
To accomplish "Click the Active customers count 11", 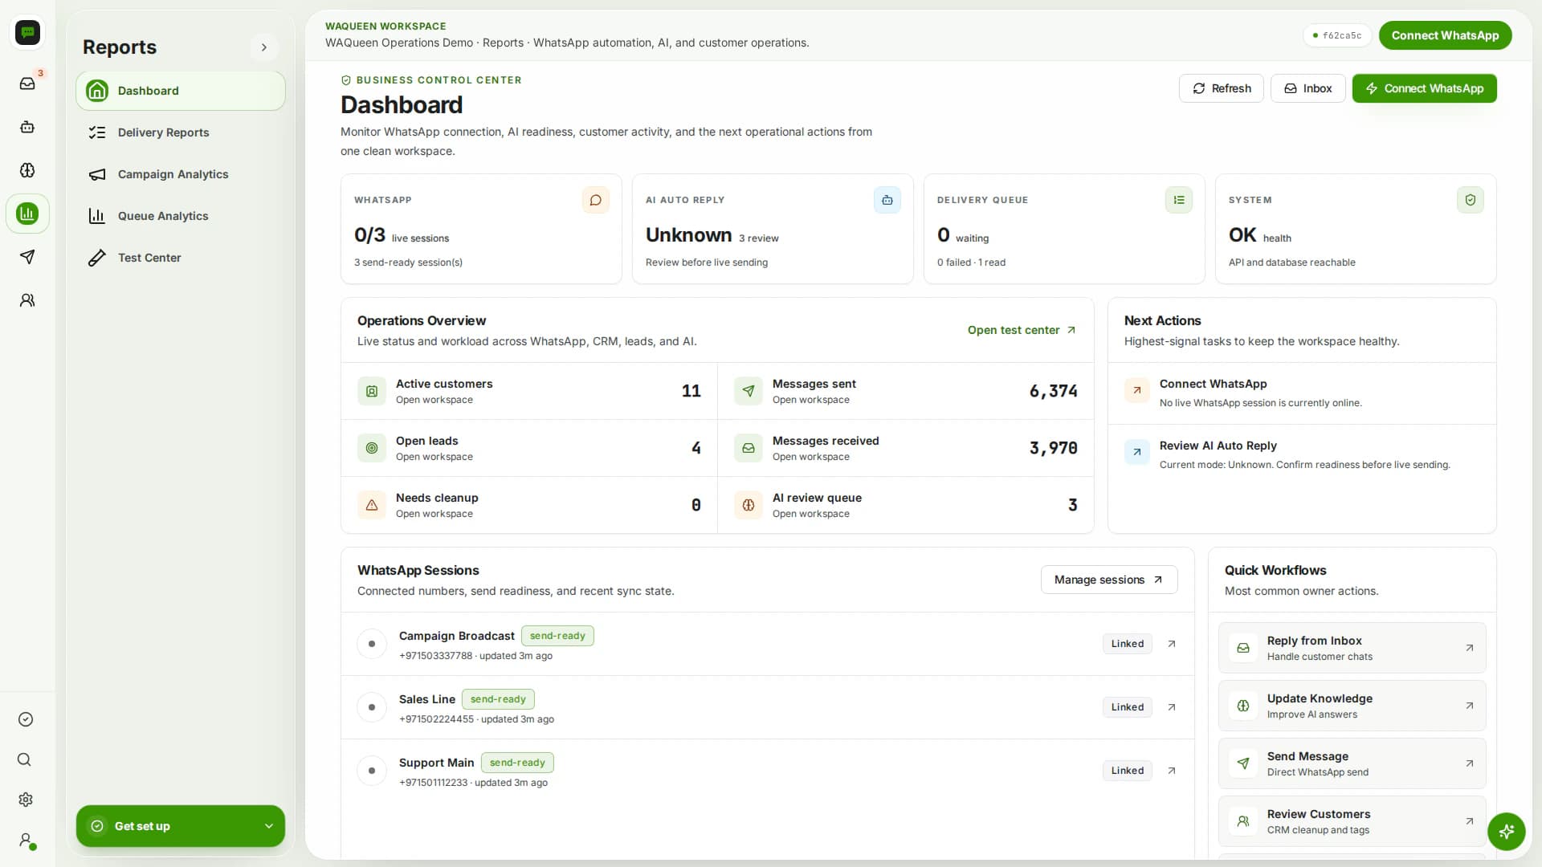I will 691,391.
